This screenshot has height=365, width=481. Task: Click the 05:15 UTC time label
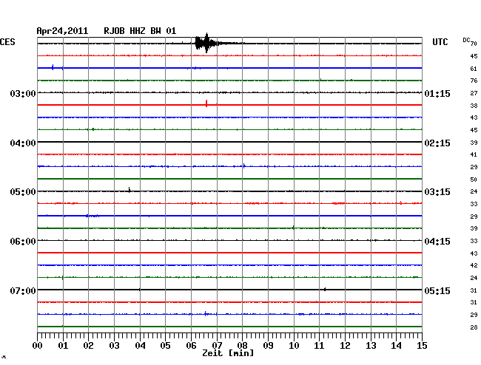click(437, 290)
